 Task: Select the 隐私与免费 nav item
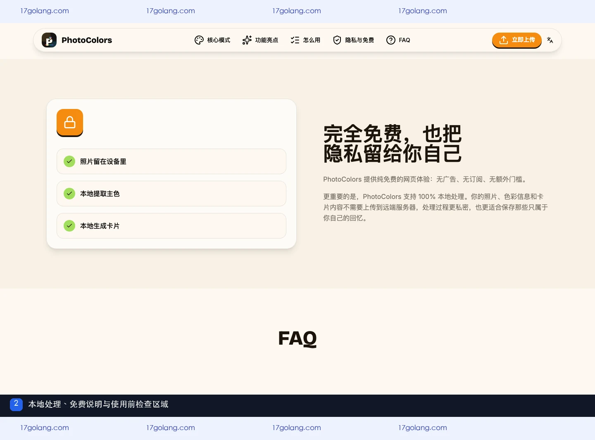353,40
